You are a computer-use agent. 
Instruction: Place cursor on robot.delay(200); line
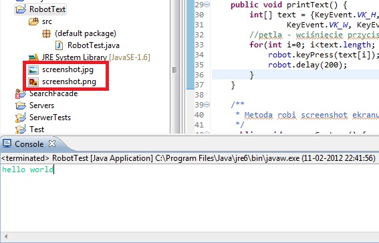tap(307, 65)
